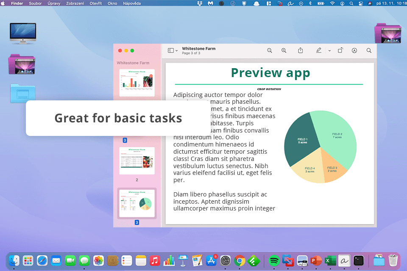
Task: Launch Music from the Dock
Action: [x=155, y=261]
